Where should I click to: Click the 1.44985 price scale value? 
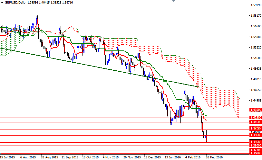(256, 101)
